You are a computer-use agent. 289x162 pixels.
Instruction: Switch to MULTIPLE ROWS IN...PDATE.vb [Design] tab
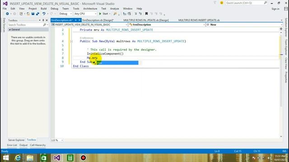[146, 20]
